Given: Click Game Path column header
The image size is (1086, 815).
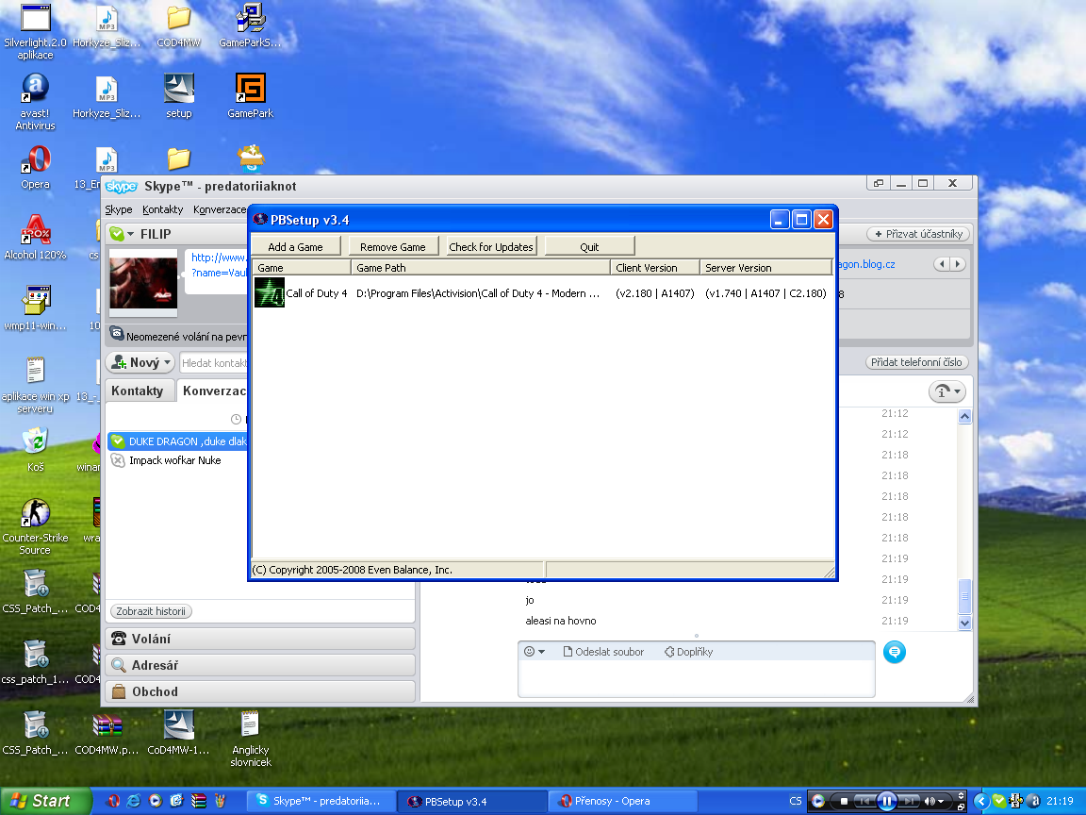Looking at the screenshot, I should (481, 268).
